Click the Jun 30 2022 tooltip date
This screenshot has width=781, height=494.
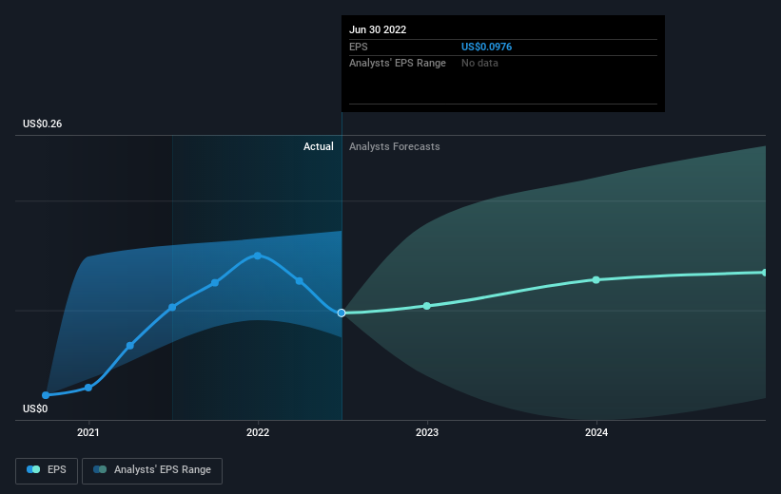378,29
